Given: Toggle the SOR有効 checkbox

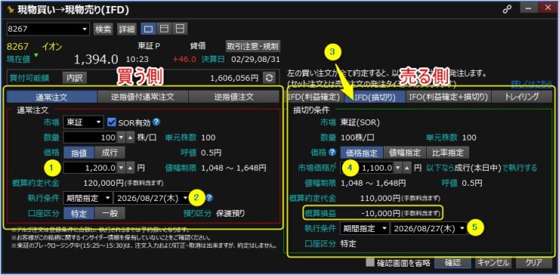Looking at the screenshot, I should tap(112, 122).
